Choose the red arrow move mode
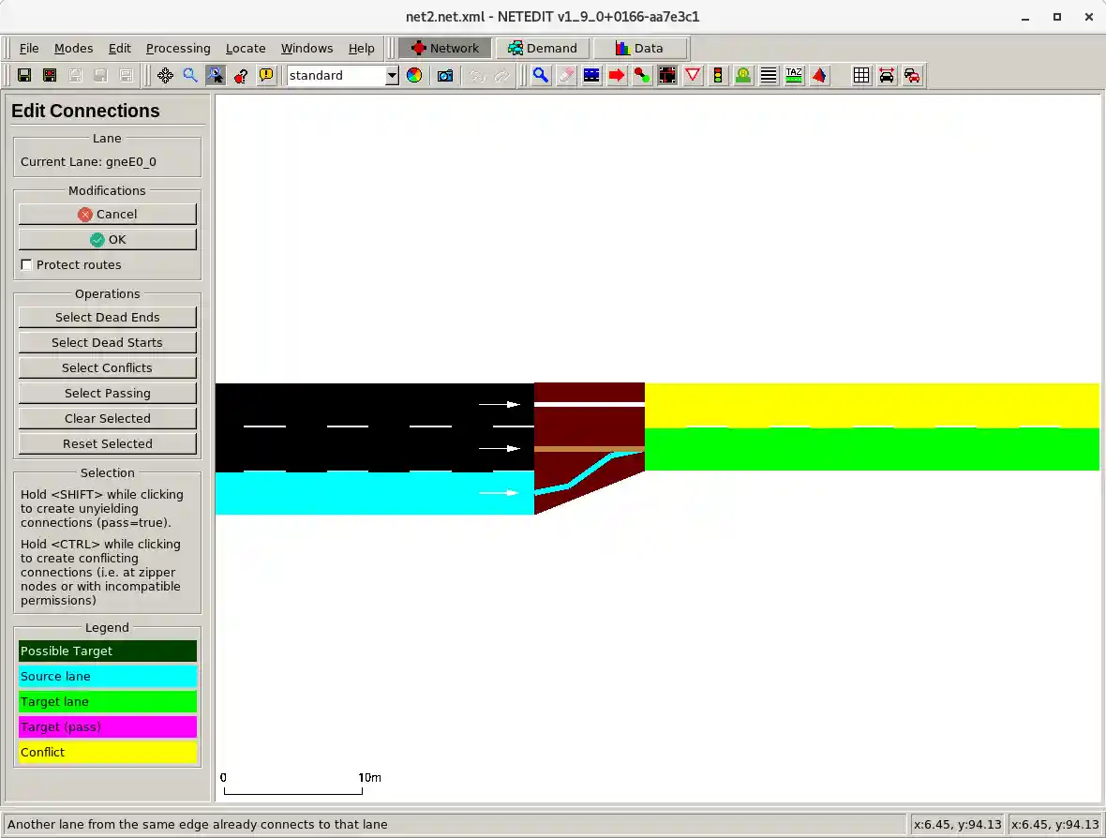Viewport: 1106px width, 838px height. (x=617, y=76)
